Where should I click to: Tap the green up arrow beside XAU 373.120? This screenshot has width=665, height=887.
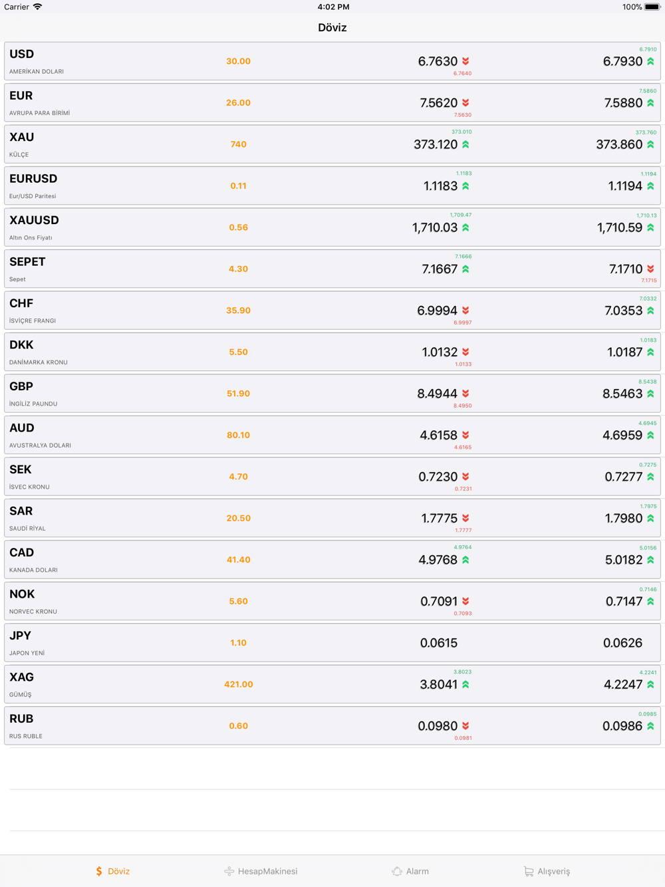(465, 144)
